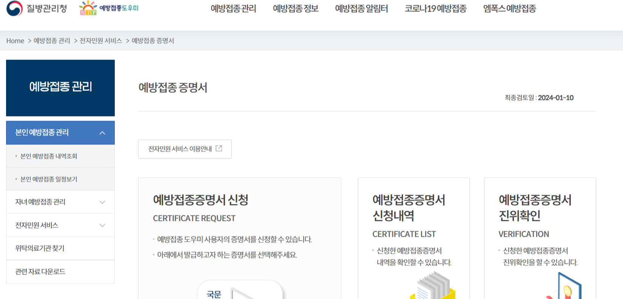Screen dimensions: 623x299
Task: Open the 엠폭스 예방접종 top menu
Action: coord(510,9)
